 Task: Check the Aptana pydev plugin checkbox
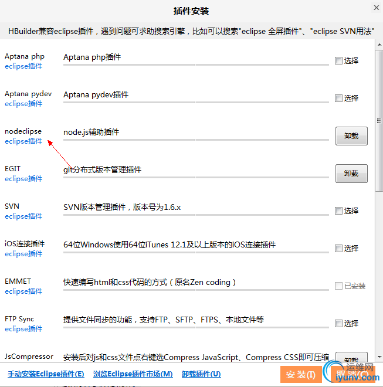(338, 98)
